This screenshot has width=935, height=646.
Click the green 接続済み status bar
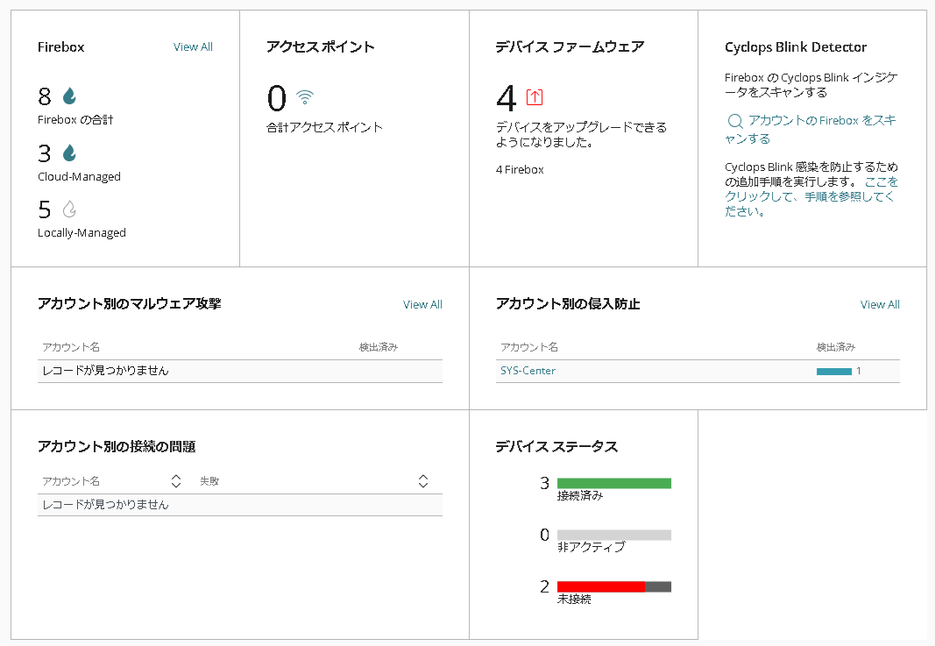tap(613, 483)
